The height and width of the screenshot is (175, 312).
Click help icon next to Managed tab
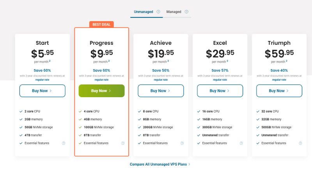click(x=186, y=12)
